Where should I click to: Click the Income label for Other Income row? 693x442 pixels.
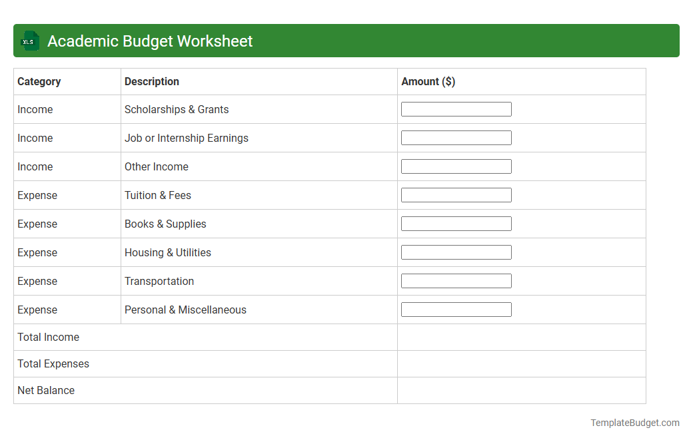(35, 166)
